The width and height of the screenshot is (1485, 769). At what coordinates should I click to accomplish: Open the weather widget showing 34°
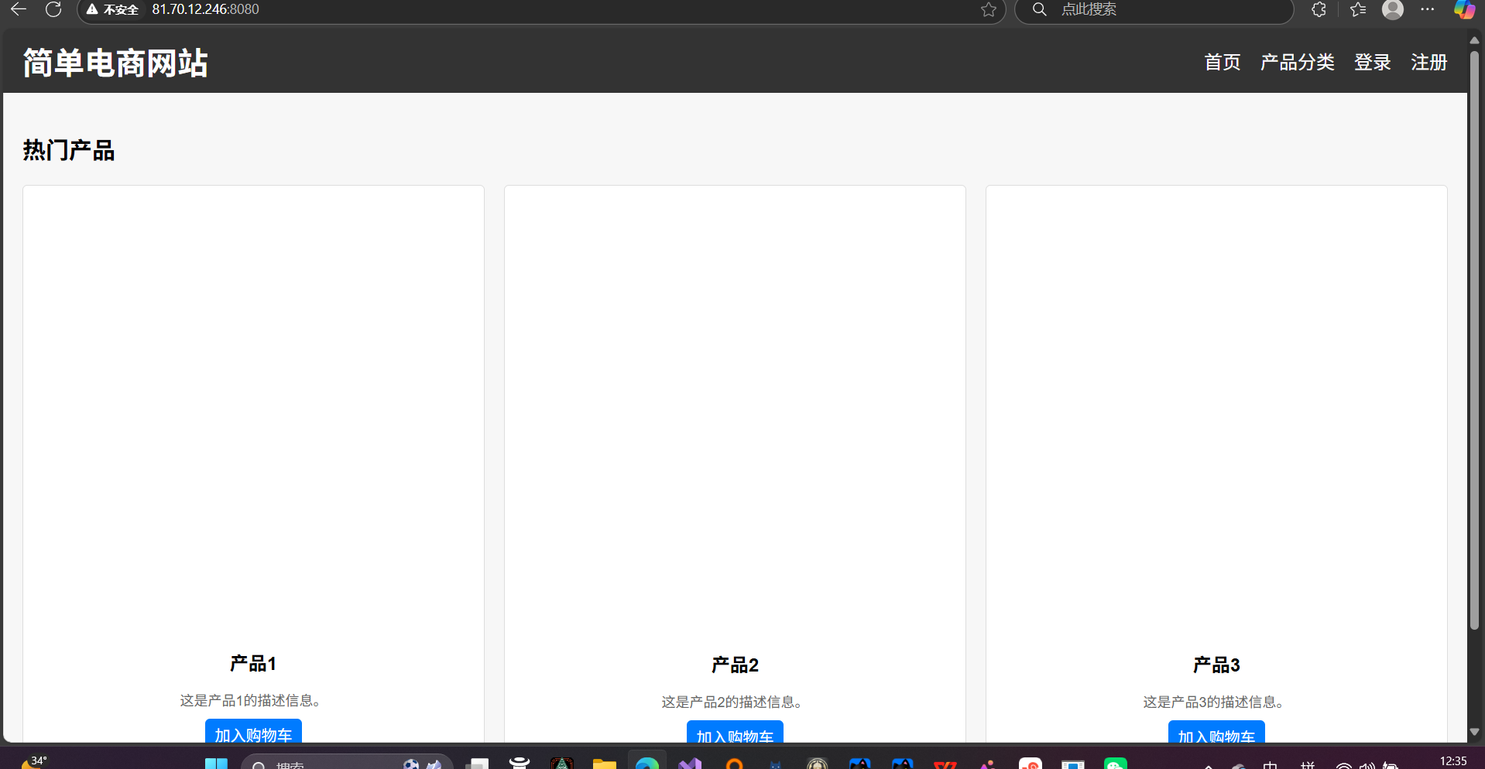pos(33,762)
